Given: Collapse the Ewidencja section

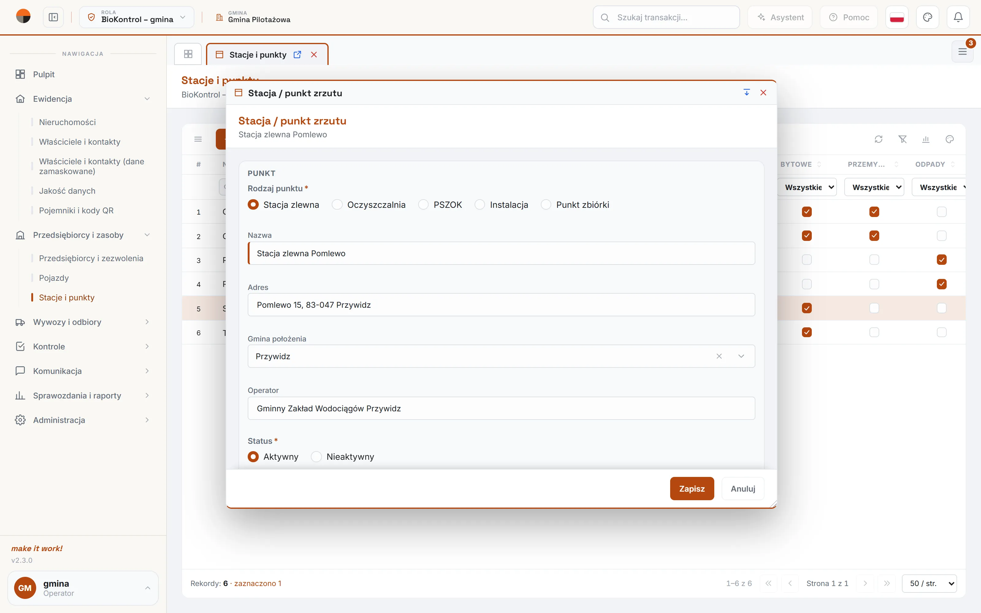Looking at the screenshot, I should pos(83,99).
